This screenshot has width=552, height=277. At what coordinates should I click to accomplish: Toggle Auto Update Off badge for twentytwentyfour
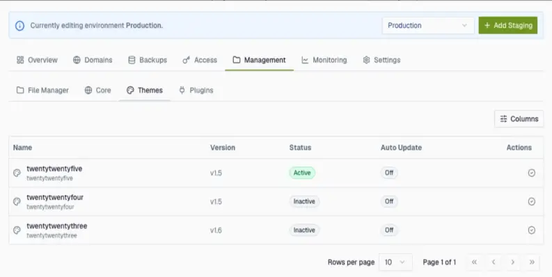point(389,202)
